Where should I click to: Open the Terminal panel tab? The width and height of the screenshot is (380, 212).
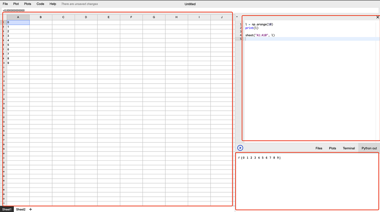point(349,148)
